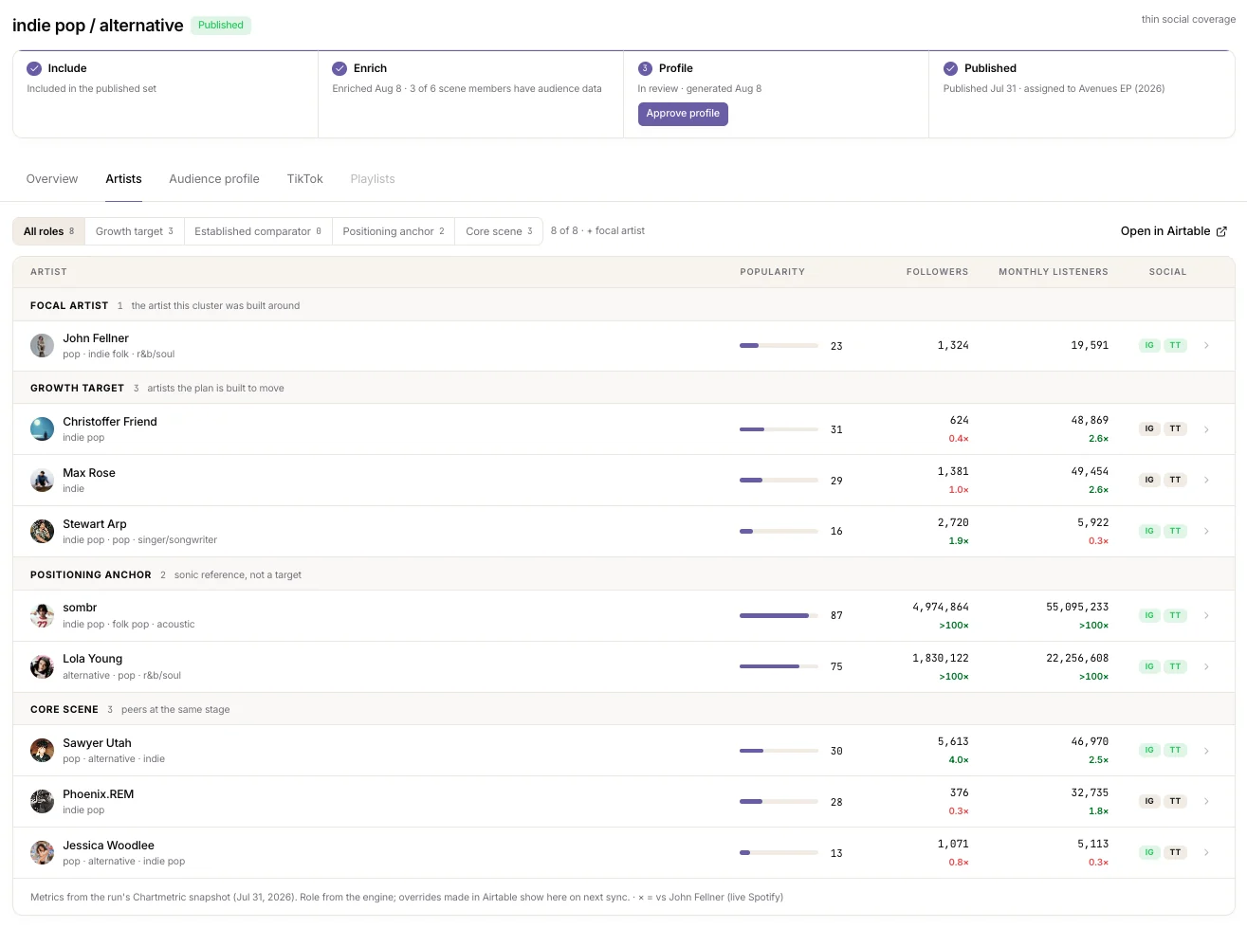Click Christoffer Friend's IG badge
This screenshot has height=928, width=1247.
click(x=1149, y=429)
